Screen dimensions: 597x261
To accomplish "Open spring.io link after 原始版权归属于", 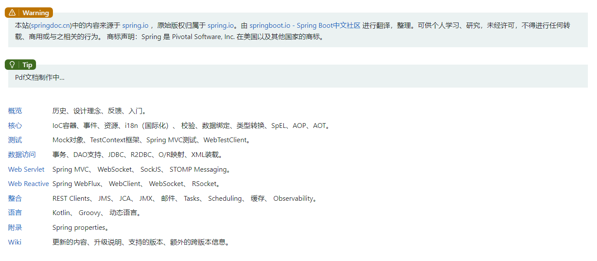I will pos(220,26).
